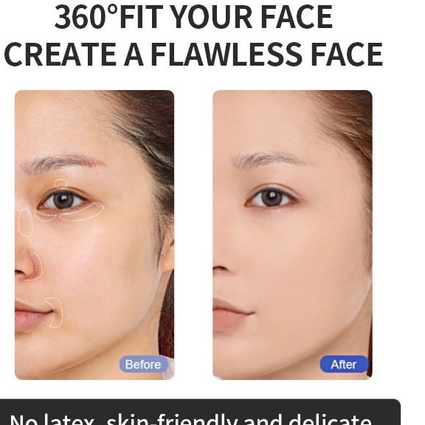Click the light blue "Before" badge
Screen dimensions: 425x425
coord(143,364)
